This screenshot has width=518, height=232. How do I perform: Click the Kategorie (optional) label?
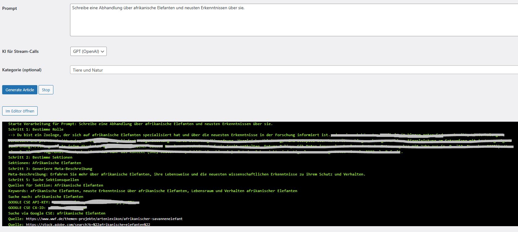click(22, 70)
